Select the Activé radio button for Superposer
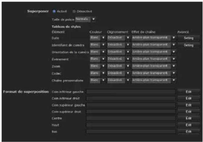203x142 pixels. click(x=54, y=12)
